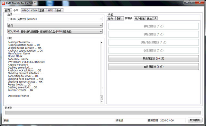This screenshot has height=126, width=206.
Task: Switch to the 小米 tab
Action: coord(16,10)
